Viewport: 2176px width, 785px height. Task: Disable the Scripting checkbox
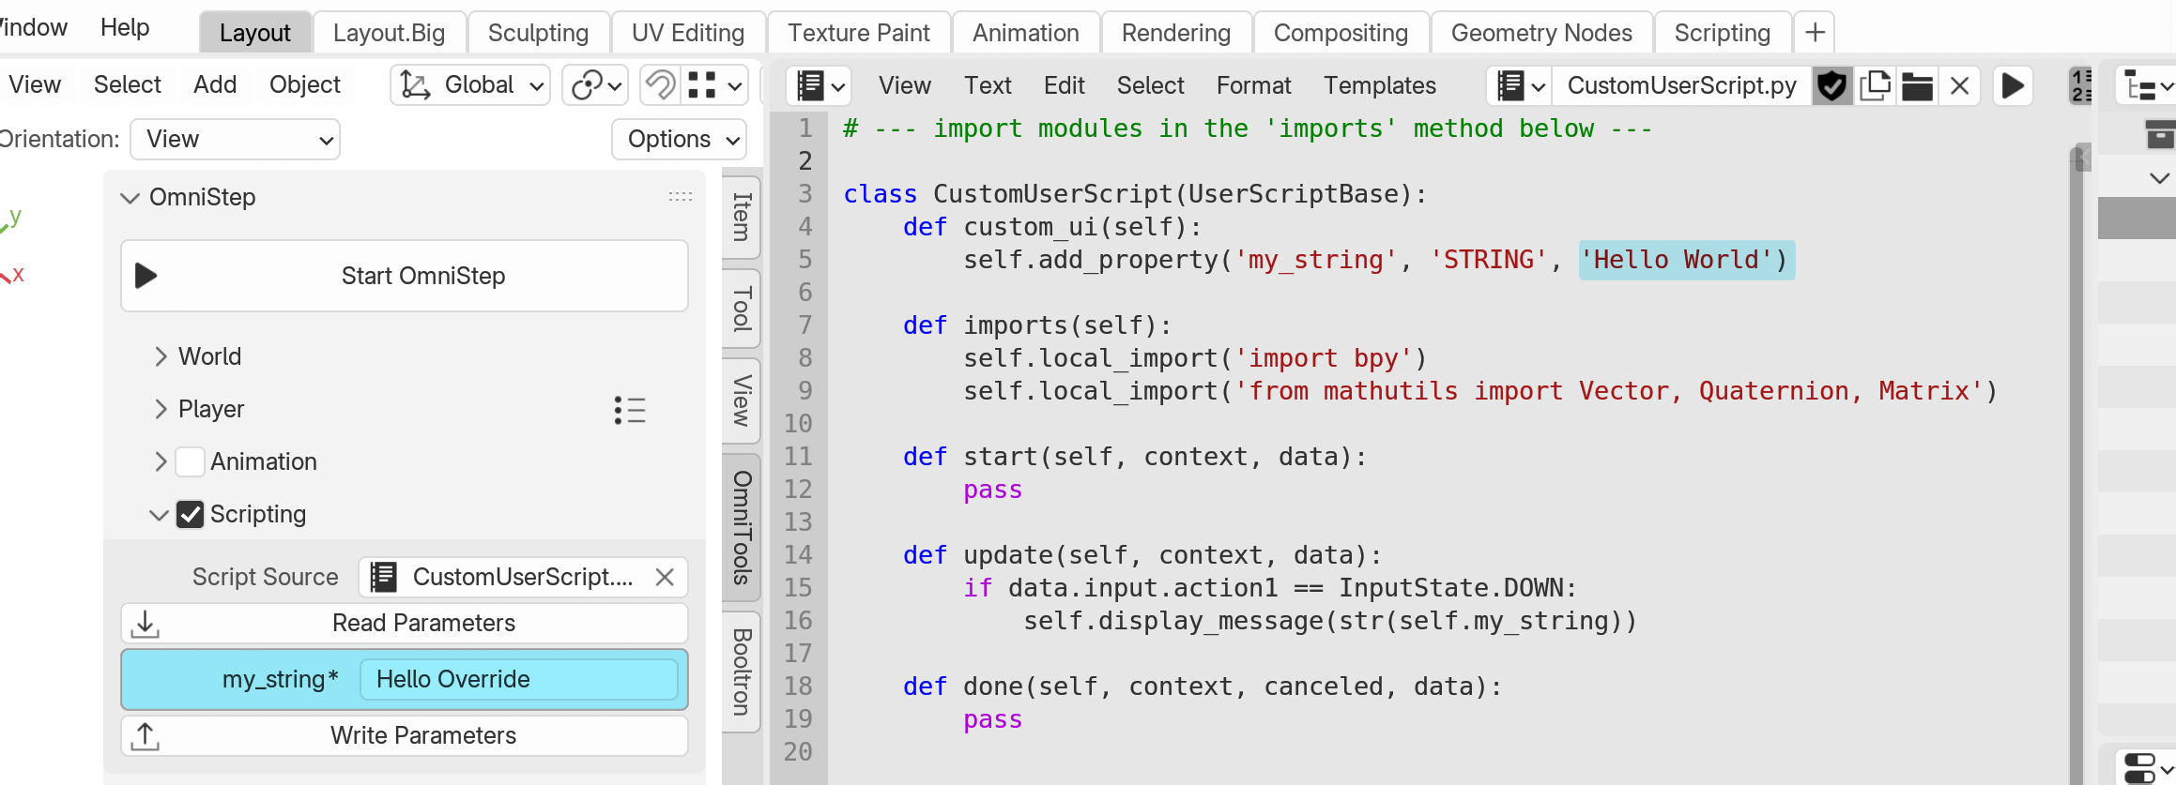[190, 514]
